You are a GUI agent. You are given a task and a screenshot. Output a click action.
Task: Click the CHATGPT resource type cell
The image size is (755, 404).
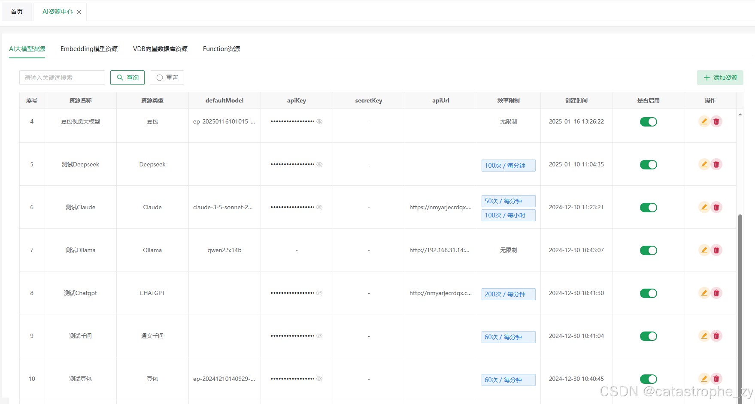pyautogui.click(x=152, y=293)
